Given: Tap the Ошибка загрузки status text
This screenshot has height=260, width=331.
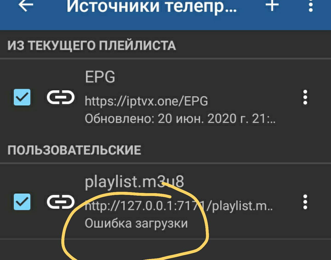Looking at the screenshot, I should pyautogui.click(x=136, y=224).
